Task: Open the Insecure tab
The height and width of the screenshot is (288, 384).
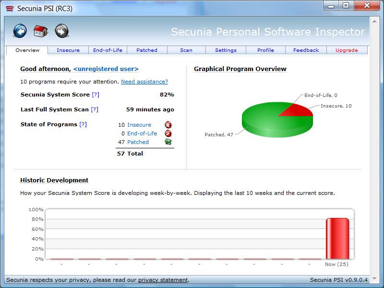Action: (x=68, y=50)
